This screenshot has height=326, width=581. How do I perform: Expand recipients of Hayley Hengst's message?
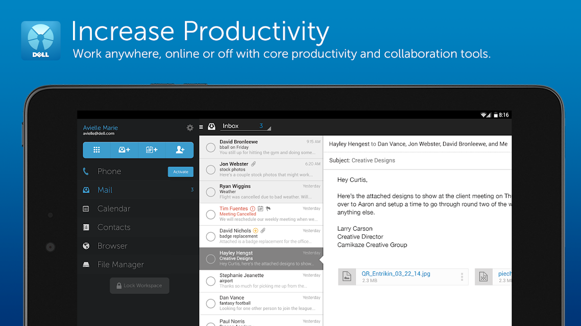tap(418, 144)
